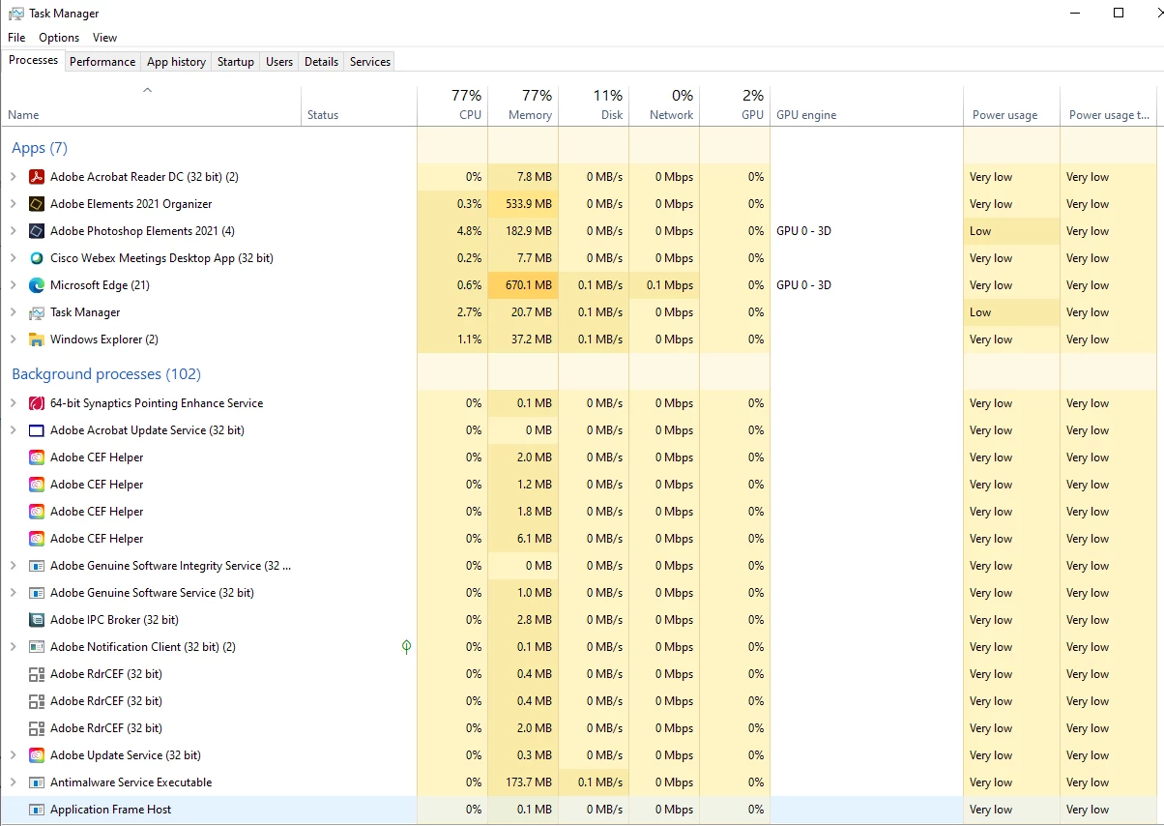Select the Windows Explorer folder icon
The image size is (1164, 826).
click(x=37, y=339)
